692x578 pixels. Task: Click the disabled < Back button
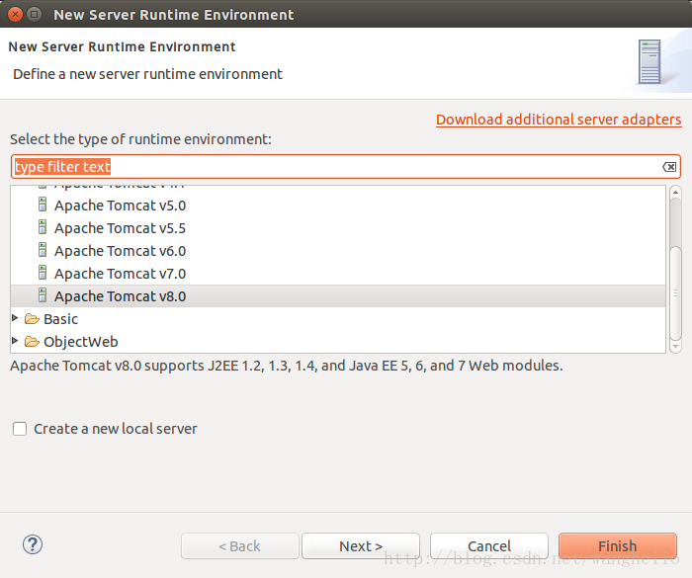coord(239,545)
